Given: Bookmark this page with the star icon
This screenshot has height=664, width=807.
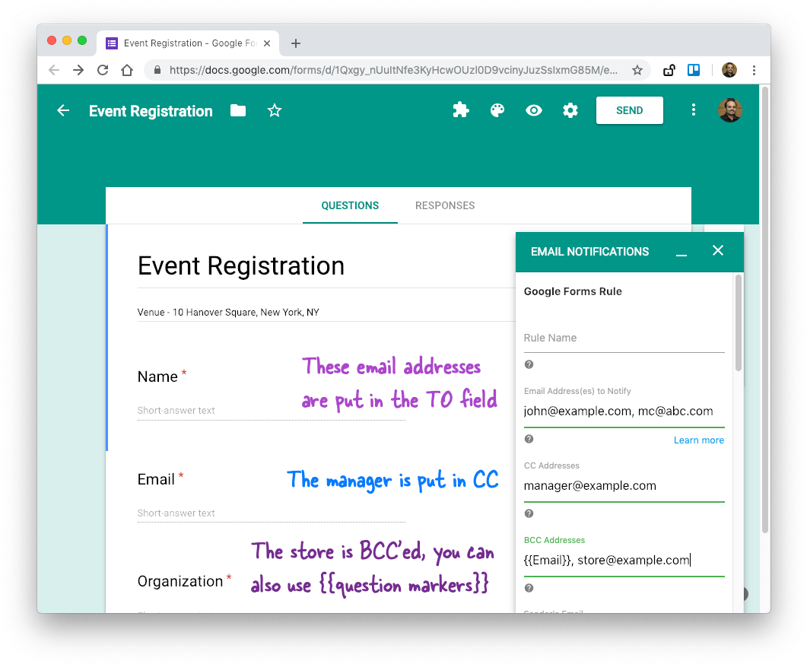Looking at the screenshot, I should point(637,70).
